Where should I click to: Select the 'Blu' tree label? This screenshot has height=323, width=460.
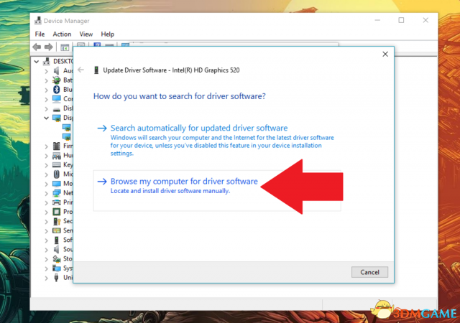(68, 90)
